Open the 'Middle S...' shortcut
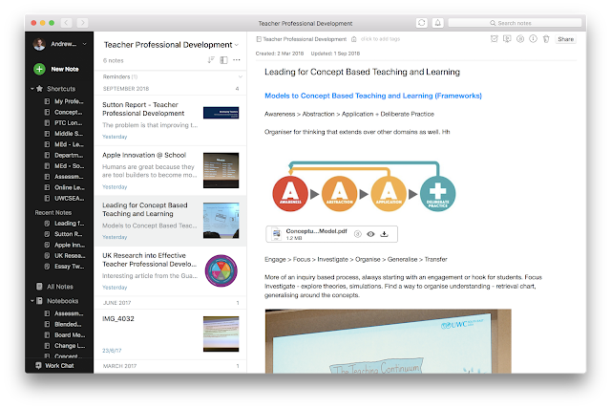The image size is (611, 409). 64,134
